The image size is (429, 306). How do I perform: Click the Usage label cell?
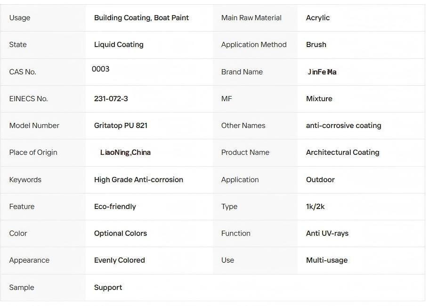(x=20, y=18)
